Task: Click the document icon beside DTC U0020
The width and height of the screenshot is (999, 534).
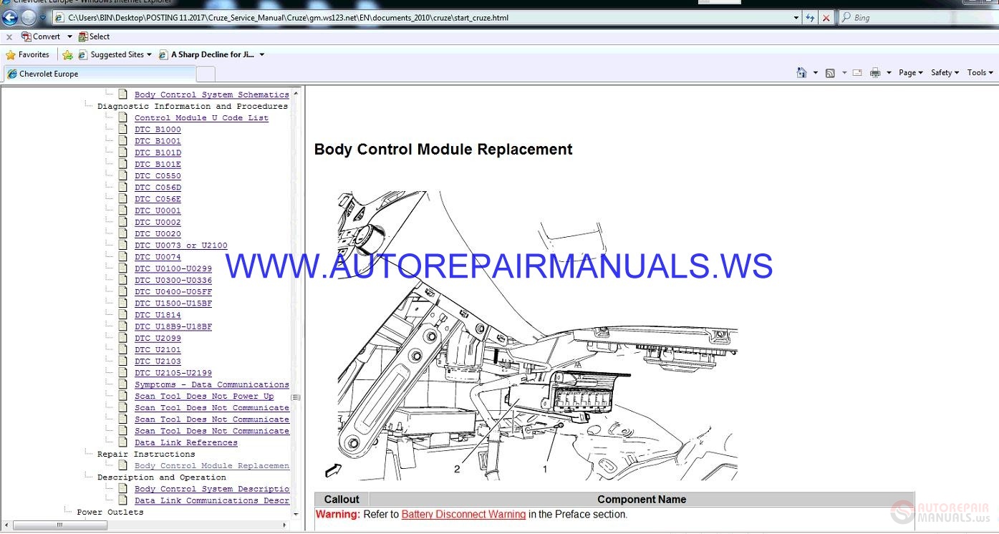Action: point(123,233)
